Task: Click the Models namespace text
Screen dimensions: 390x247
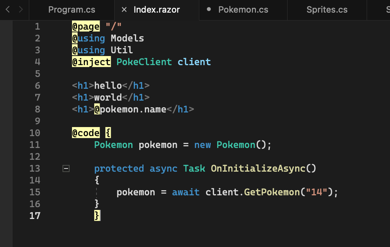Action: pos(127,38)
